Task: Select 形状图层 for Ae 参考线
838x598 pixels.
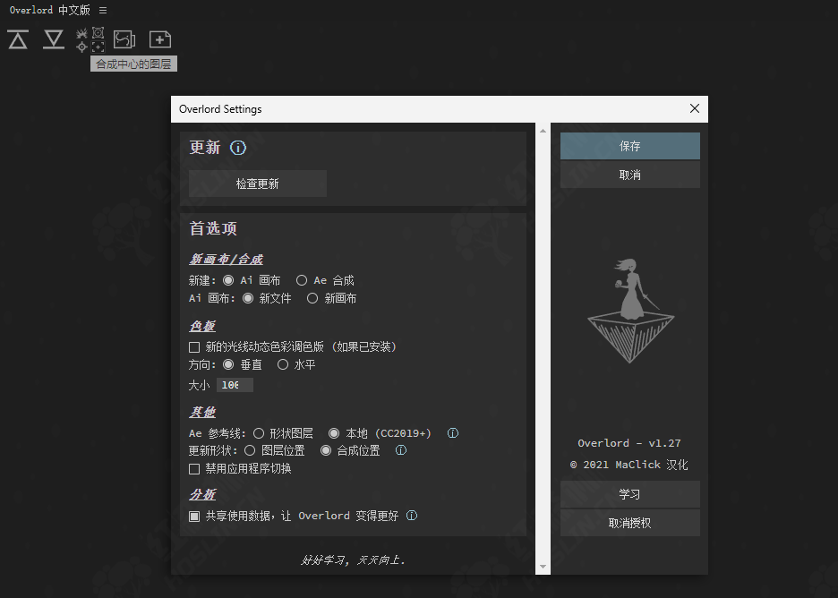Action: (x=259, y=433)
